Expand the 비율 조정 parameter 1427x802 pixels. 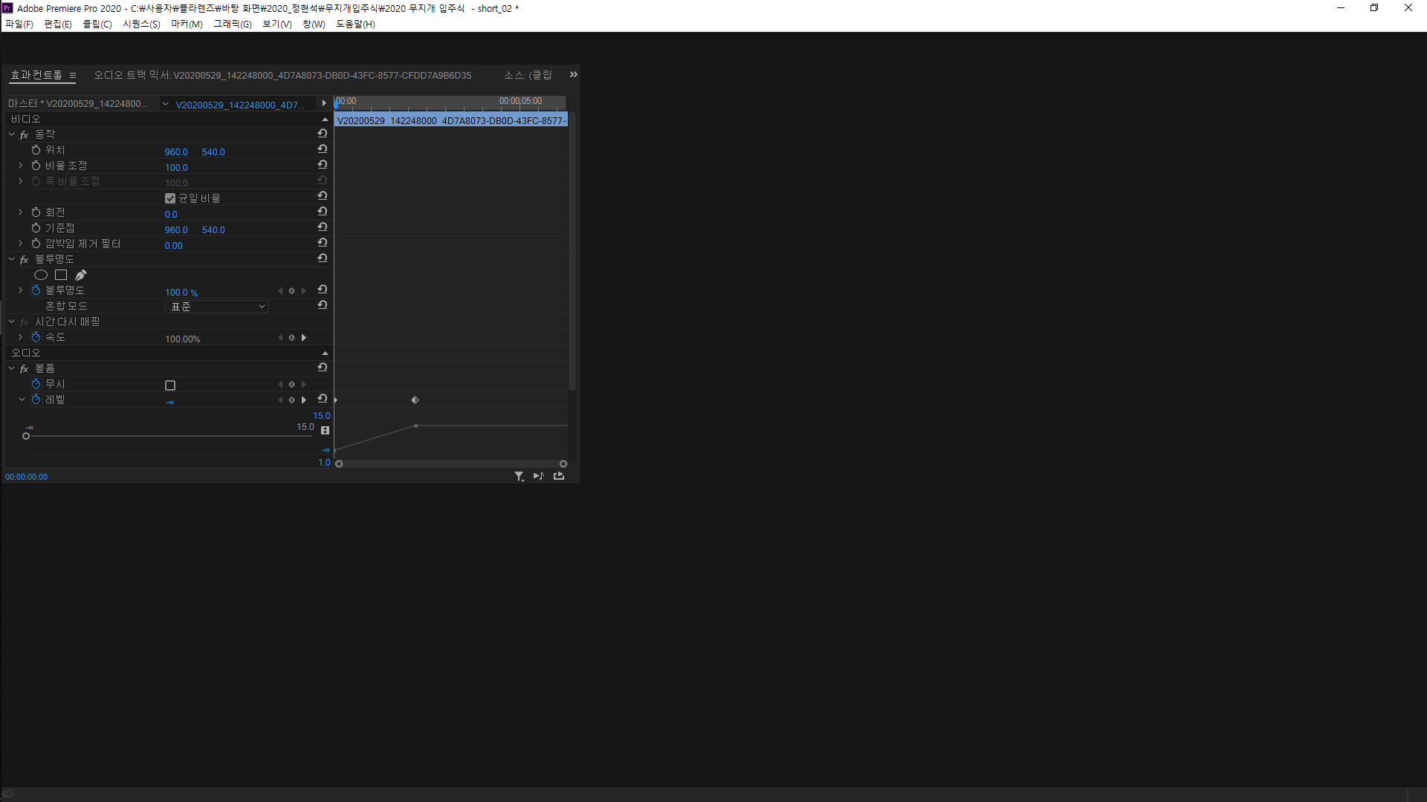(x=20, y=165)
